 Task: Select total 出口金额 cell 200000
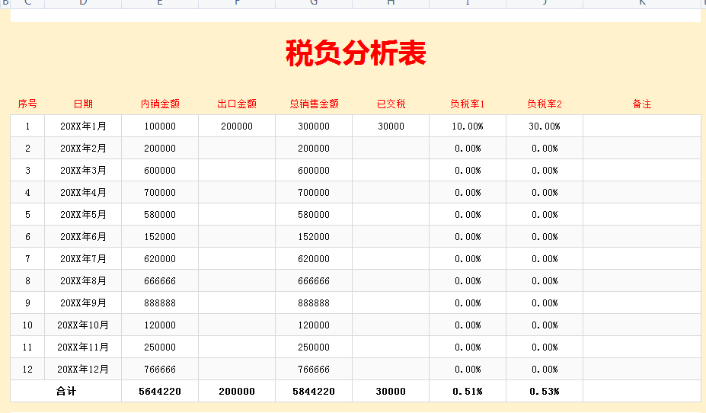click(237, 391)
